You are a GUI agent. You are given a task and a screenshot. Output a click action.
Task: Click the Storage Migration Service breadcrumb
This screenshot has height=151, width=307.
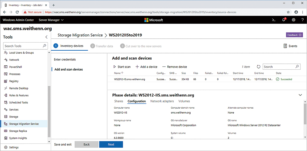click(x=80, y=35)
